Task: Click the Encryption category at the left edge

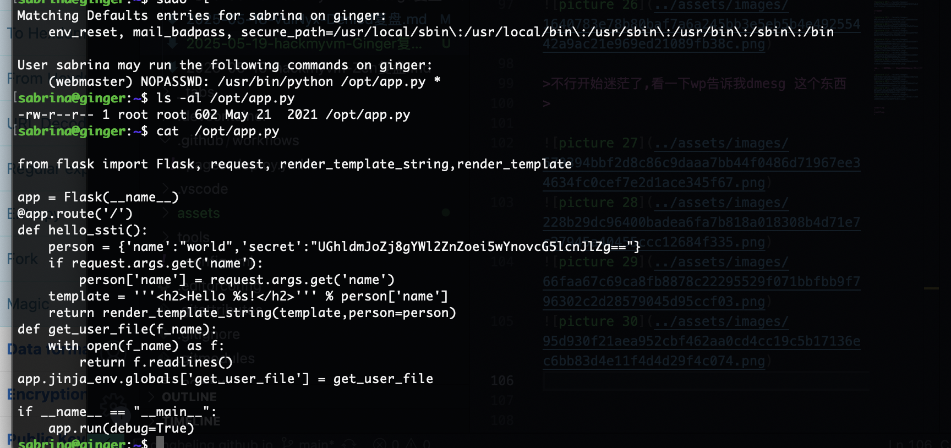Action: click(x=47, y=394)
